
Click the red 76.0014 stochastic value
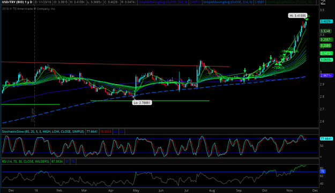coord(106,132)
